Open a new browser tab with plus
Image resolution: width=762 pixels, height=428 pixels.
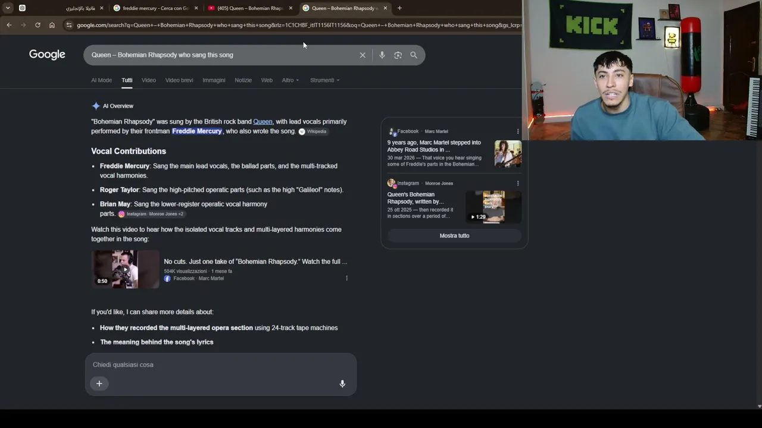399,8
